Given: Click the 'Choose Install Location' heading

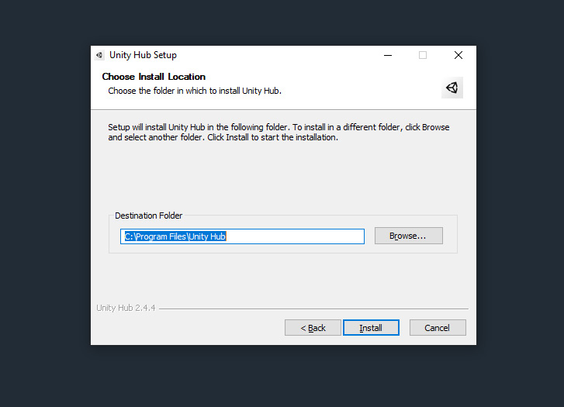Looking at the screenshot, I should coord(154,77).
